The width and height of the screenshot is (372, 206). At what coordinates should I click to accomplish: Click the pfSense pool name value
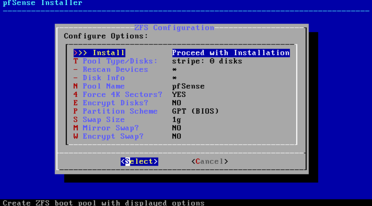[188, 86]
